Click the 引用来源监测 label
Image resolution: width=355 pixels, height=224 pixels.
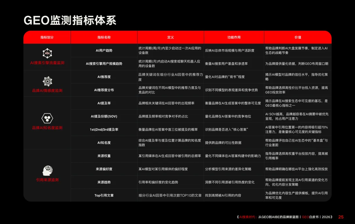pyautogui.click(x=47, y=180)
